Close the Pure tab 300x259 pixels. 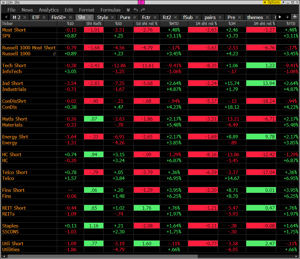pyautogui.click(x=134, y=17)
